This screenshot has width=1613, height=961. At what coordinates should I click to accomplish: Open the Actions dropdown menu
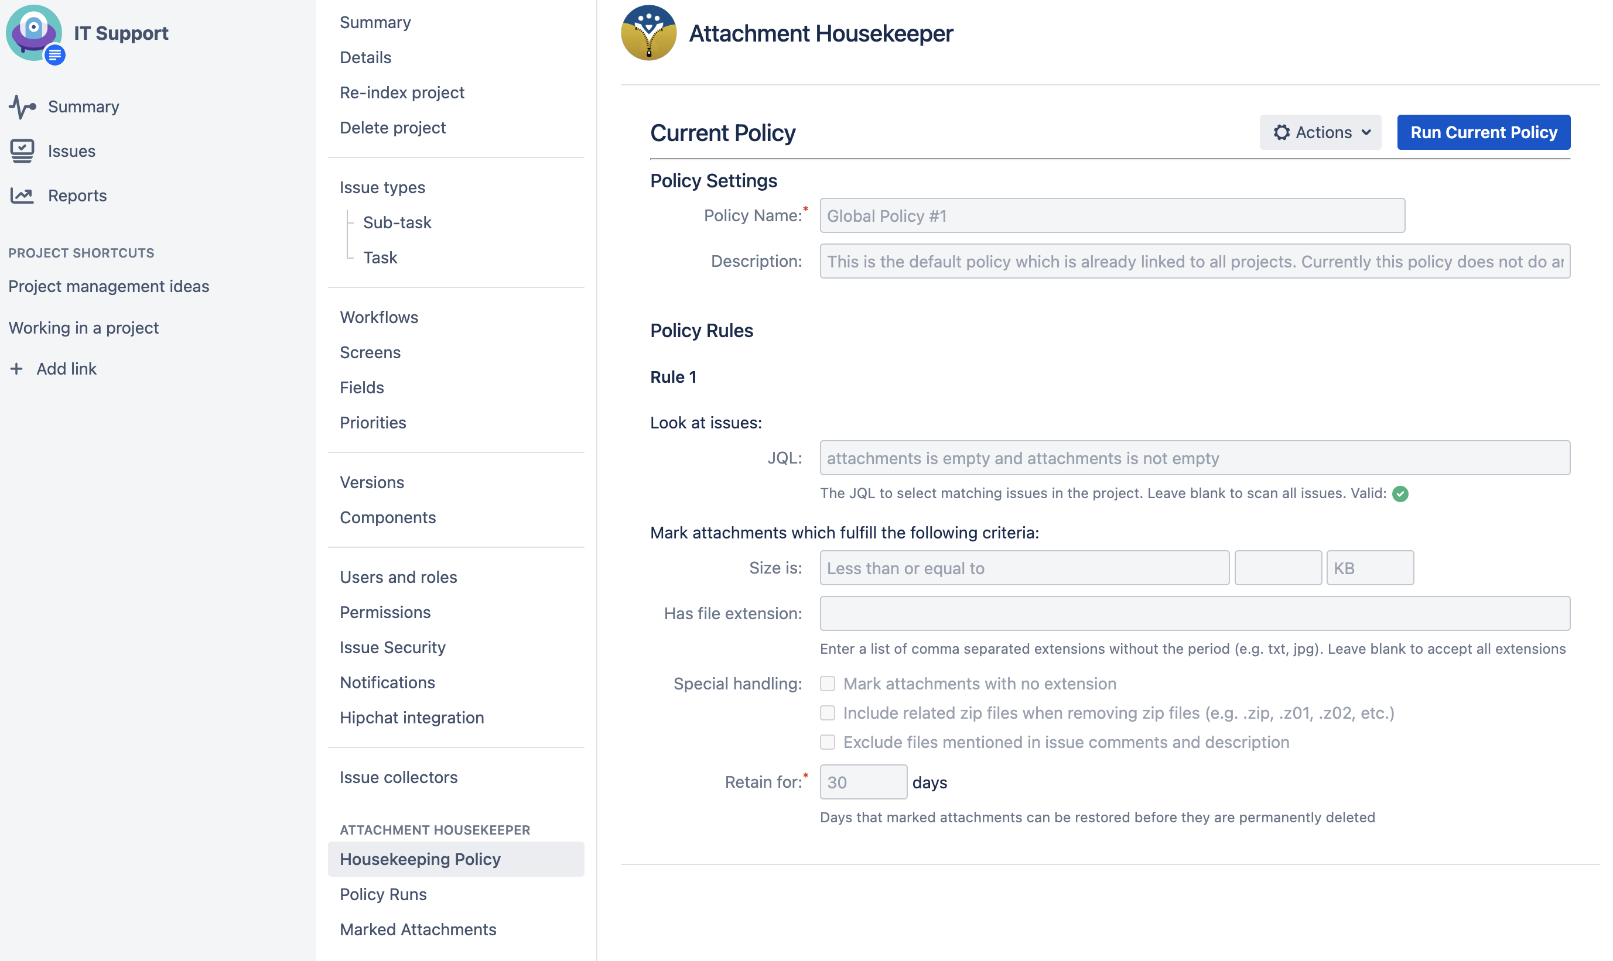[1320, 132]
